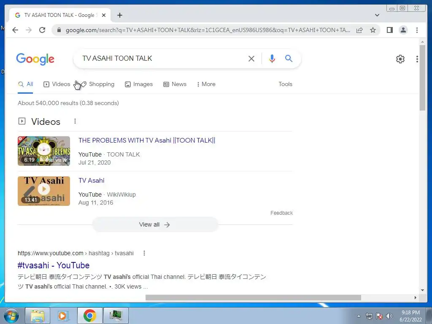Click the horizontal scrollbar thumb
432x324 pixels.
pyautogui.click(x=253, y=297)
